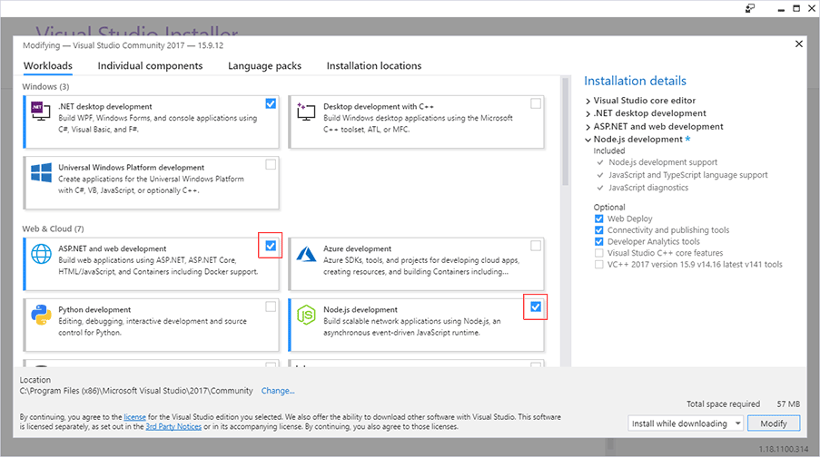Click the Python development logo icon
Viewport: 820px width, 457px height.
click(41, 315)
